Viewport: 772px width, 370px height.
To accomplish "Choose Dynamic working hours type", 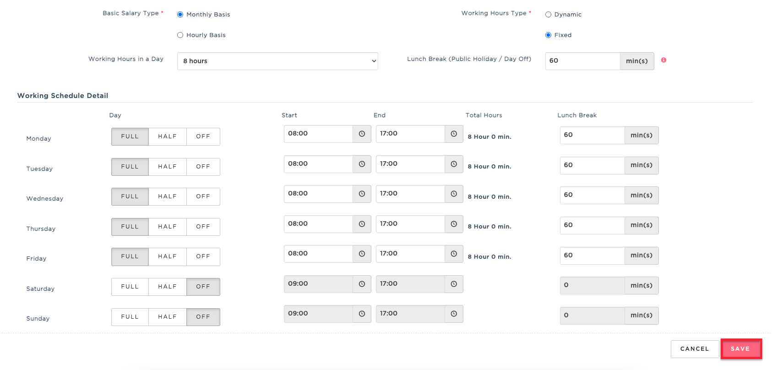I will (548, 15).
